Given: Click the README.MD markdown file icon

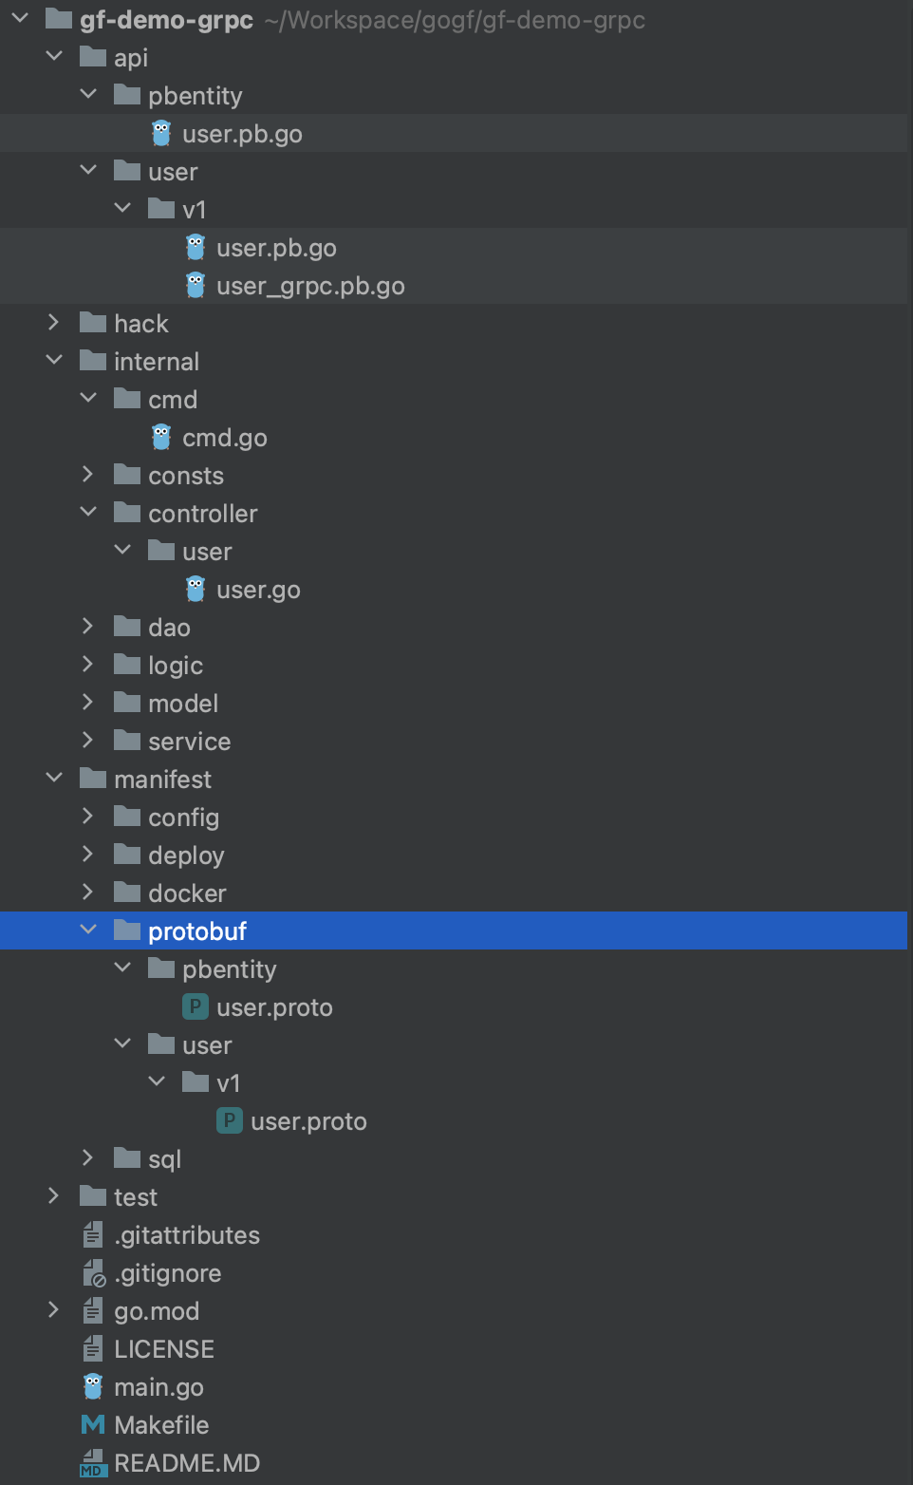Looking at the screenshot, I should [93, 1462].
